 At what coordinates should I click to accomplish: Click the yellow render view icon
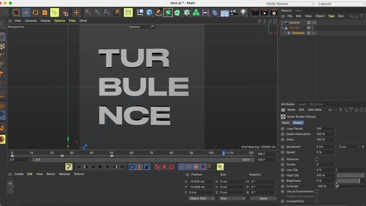coord(128,13)
